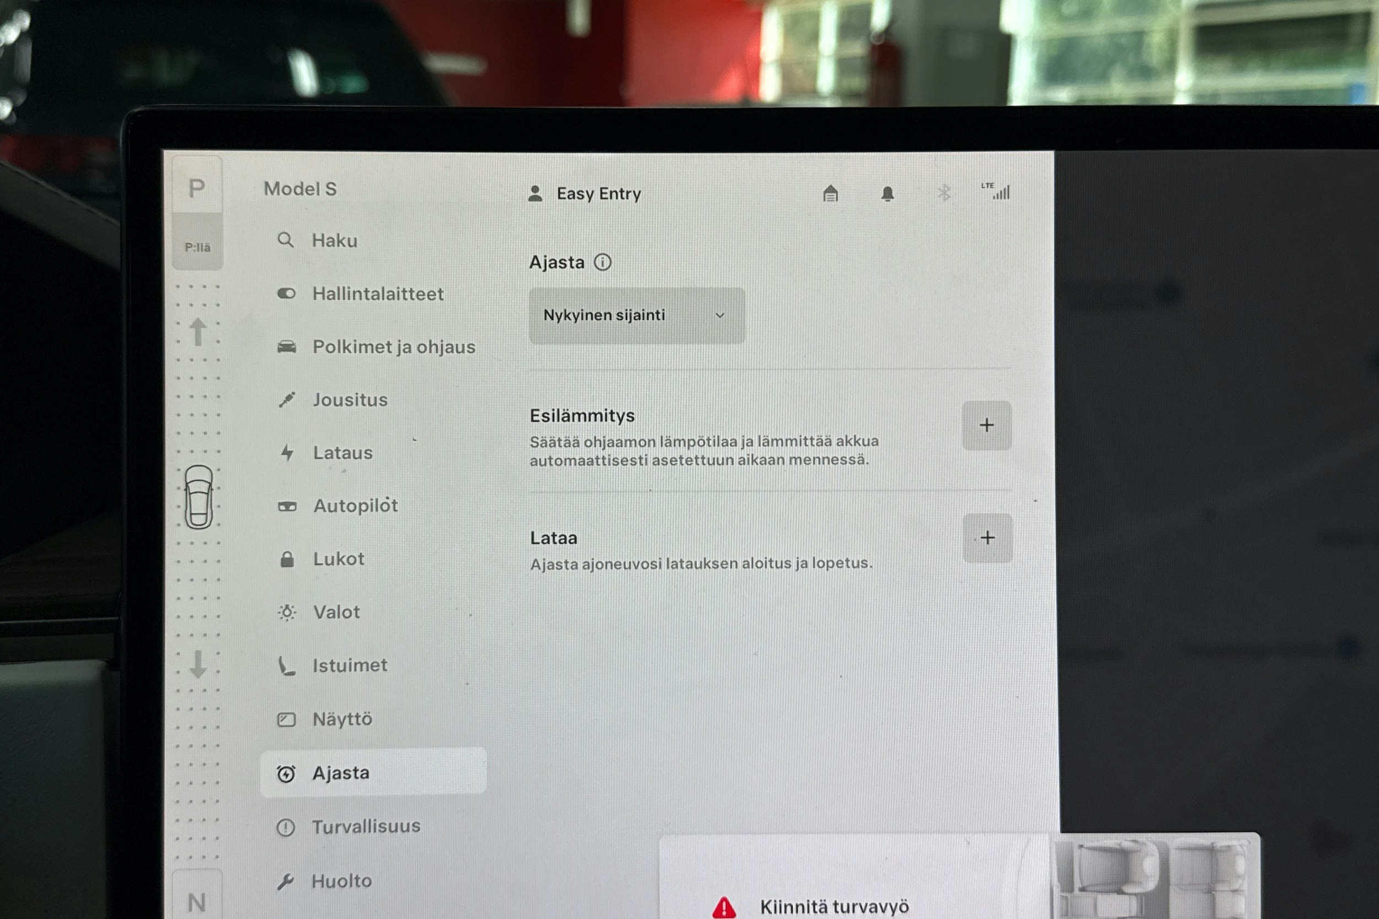This screenshot has height=919, width=1379.
Task: Click the seat layout thumbnail
Action: 1154,877
